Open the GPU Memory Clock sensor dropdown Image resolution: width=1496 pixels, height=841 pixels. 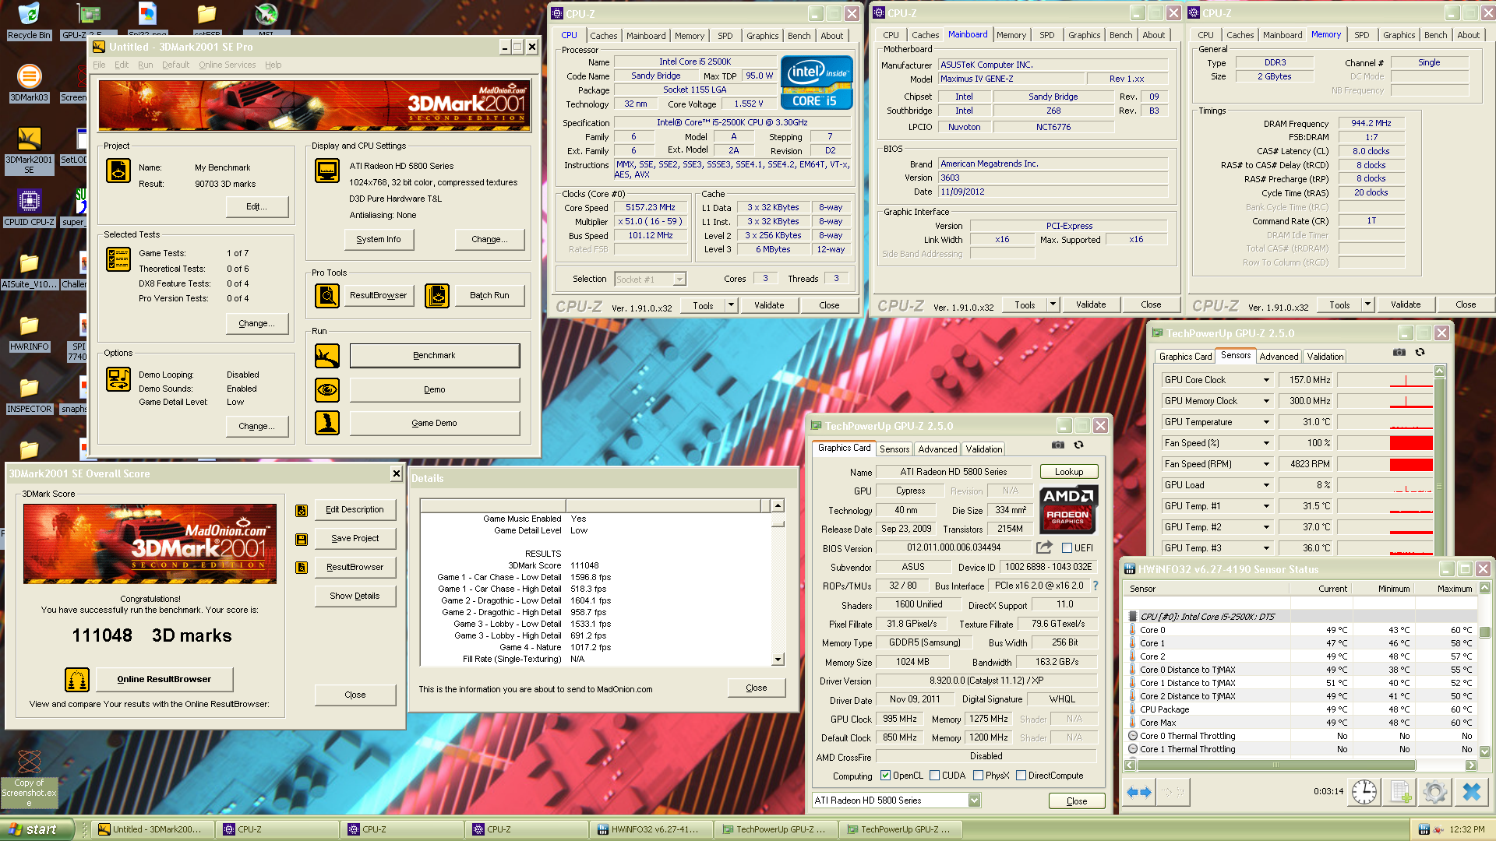(x=1266, y=401)
